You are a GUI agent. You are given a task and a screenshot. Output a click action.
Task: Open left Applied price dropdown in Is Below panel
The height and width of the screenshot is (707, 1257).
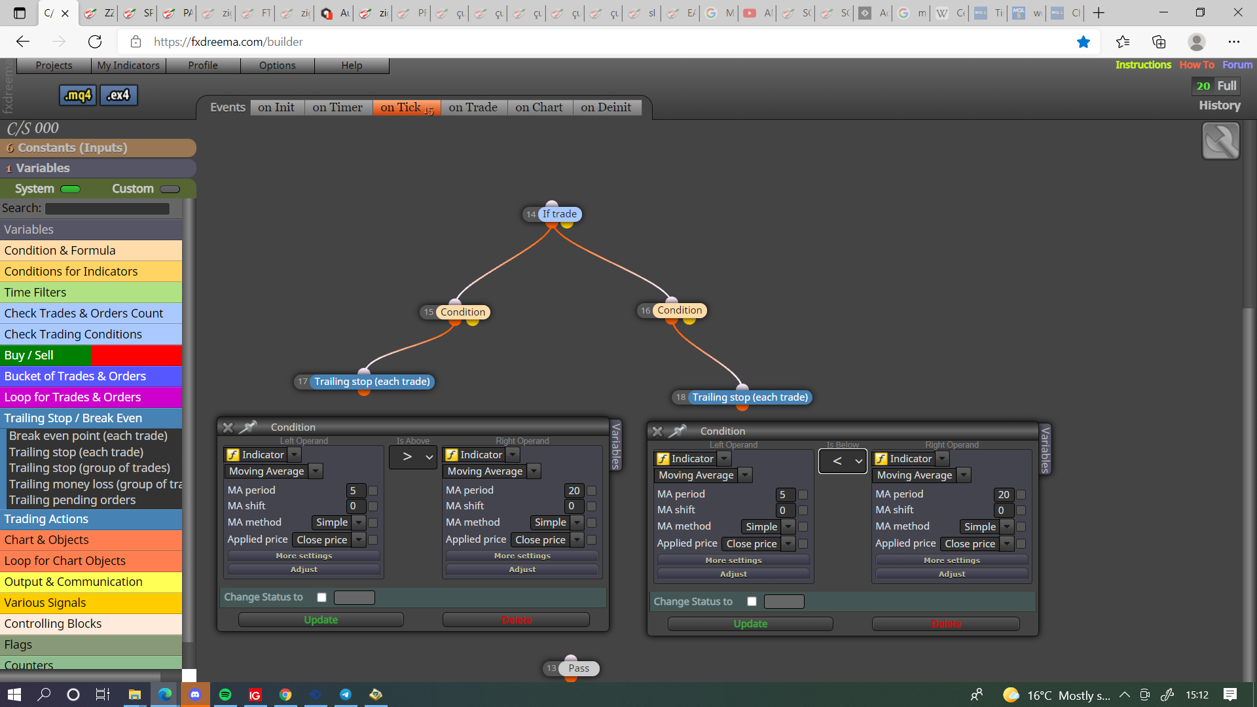(x=789, y=544)
